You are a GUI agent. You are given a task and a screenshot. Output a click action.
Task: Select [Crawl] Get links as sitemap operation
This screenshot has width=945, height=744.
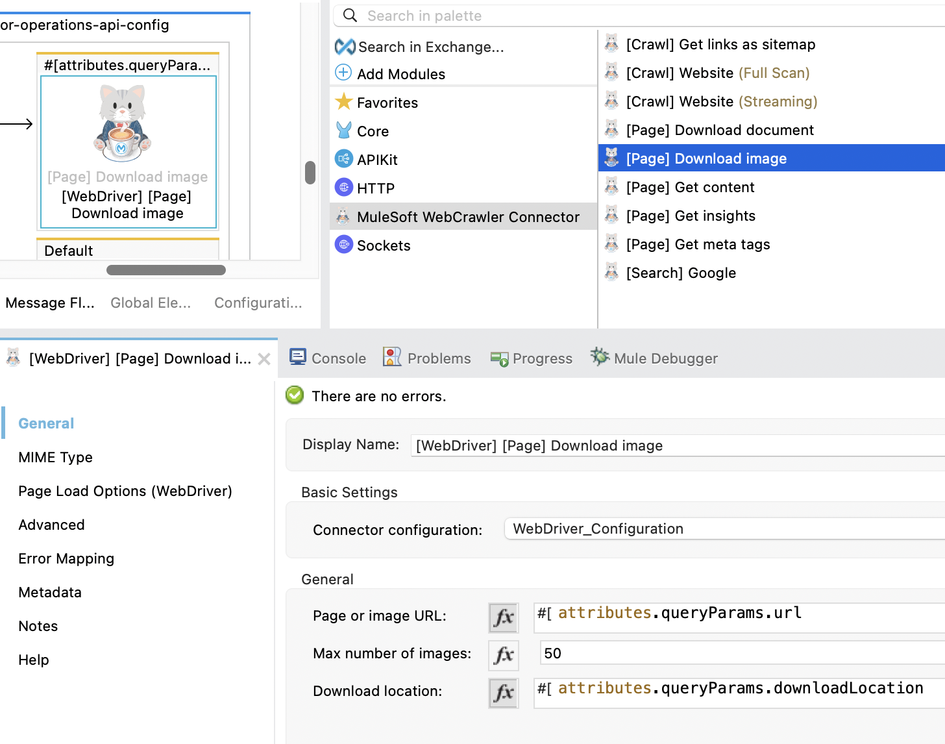click(x=720, y=44)
